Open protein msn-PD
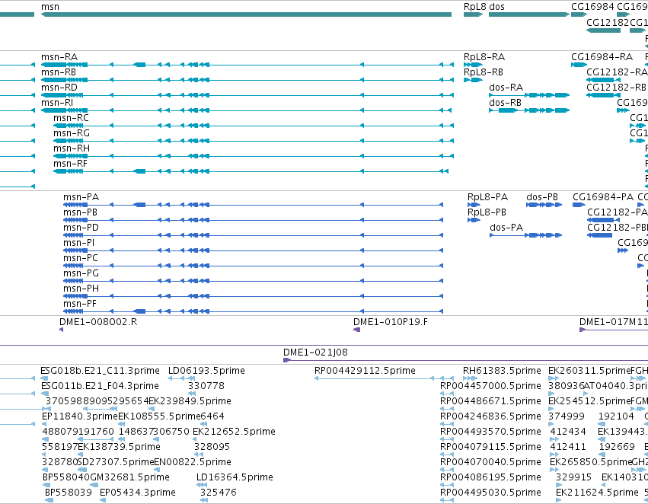 pyautogui.click(x=81, y=228)
